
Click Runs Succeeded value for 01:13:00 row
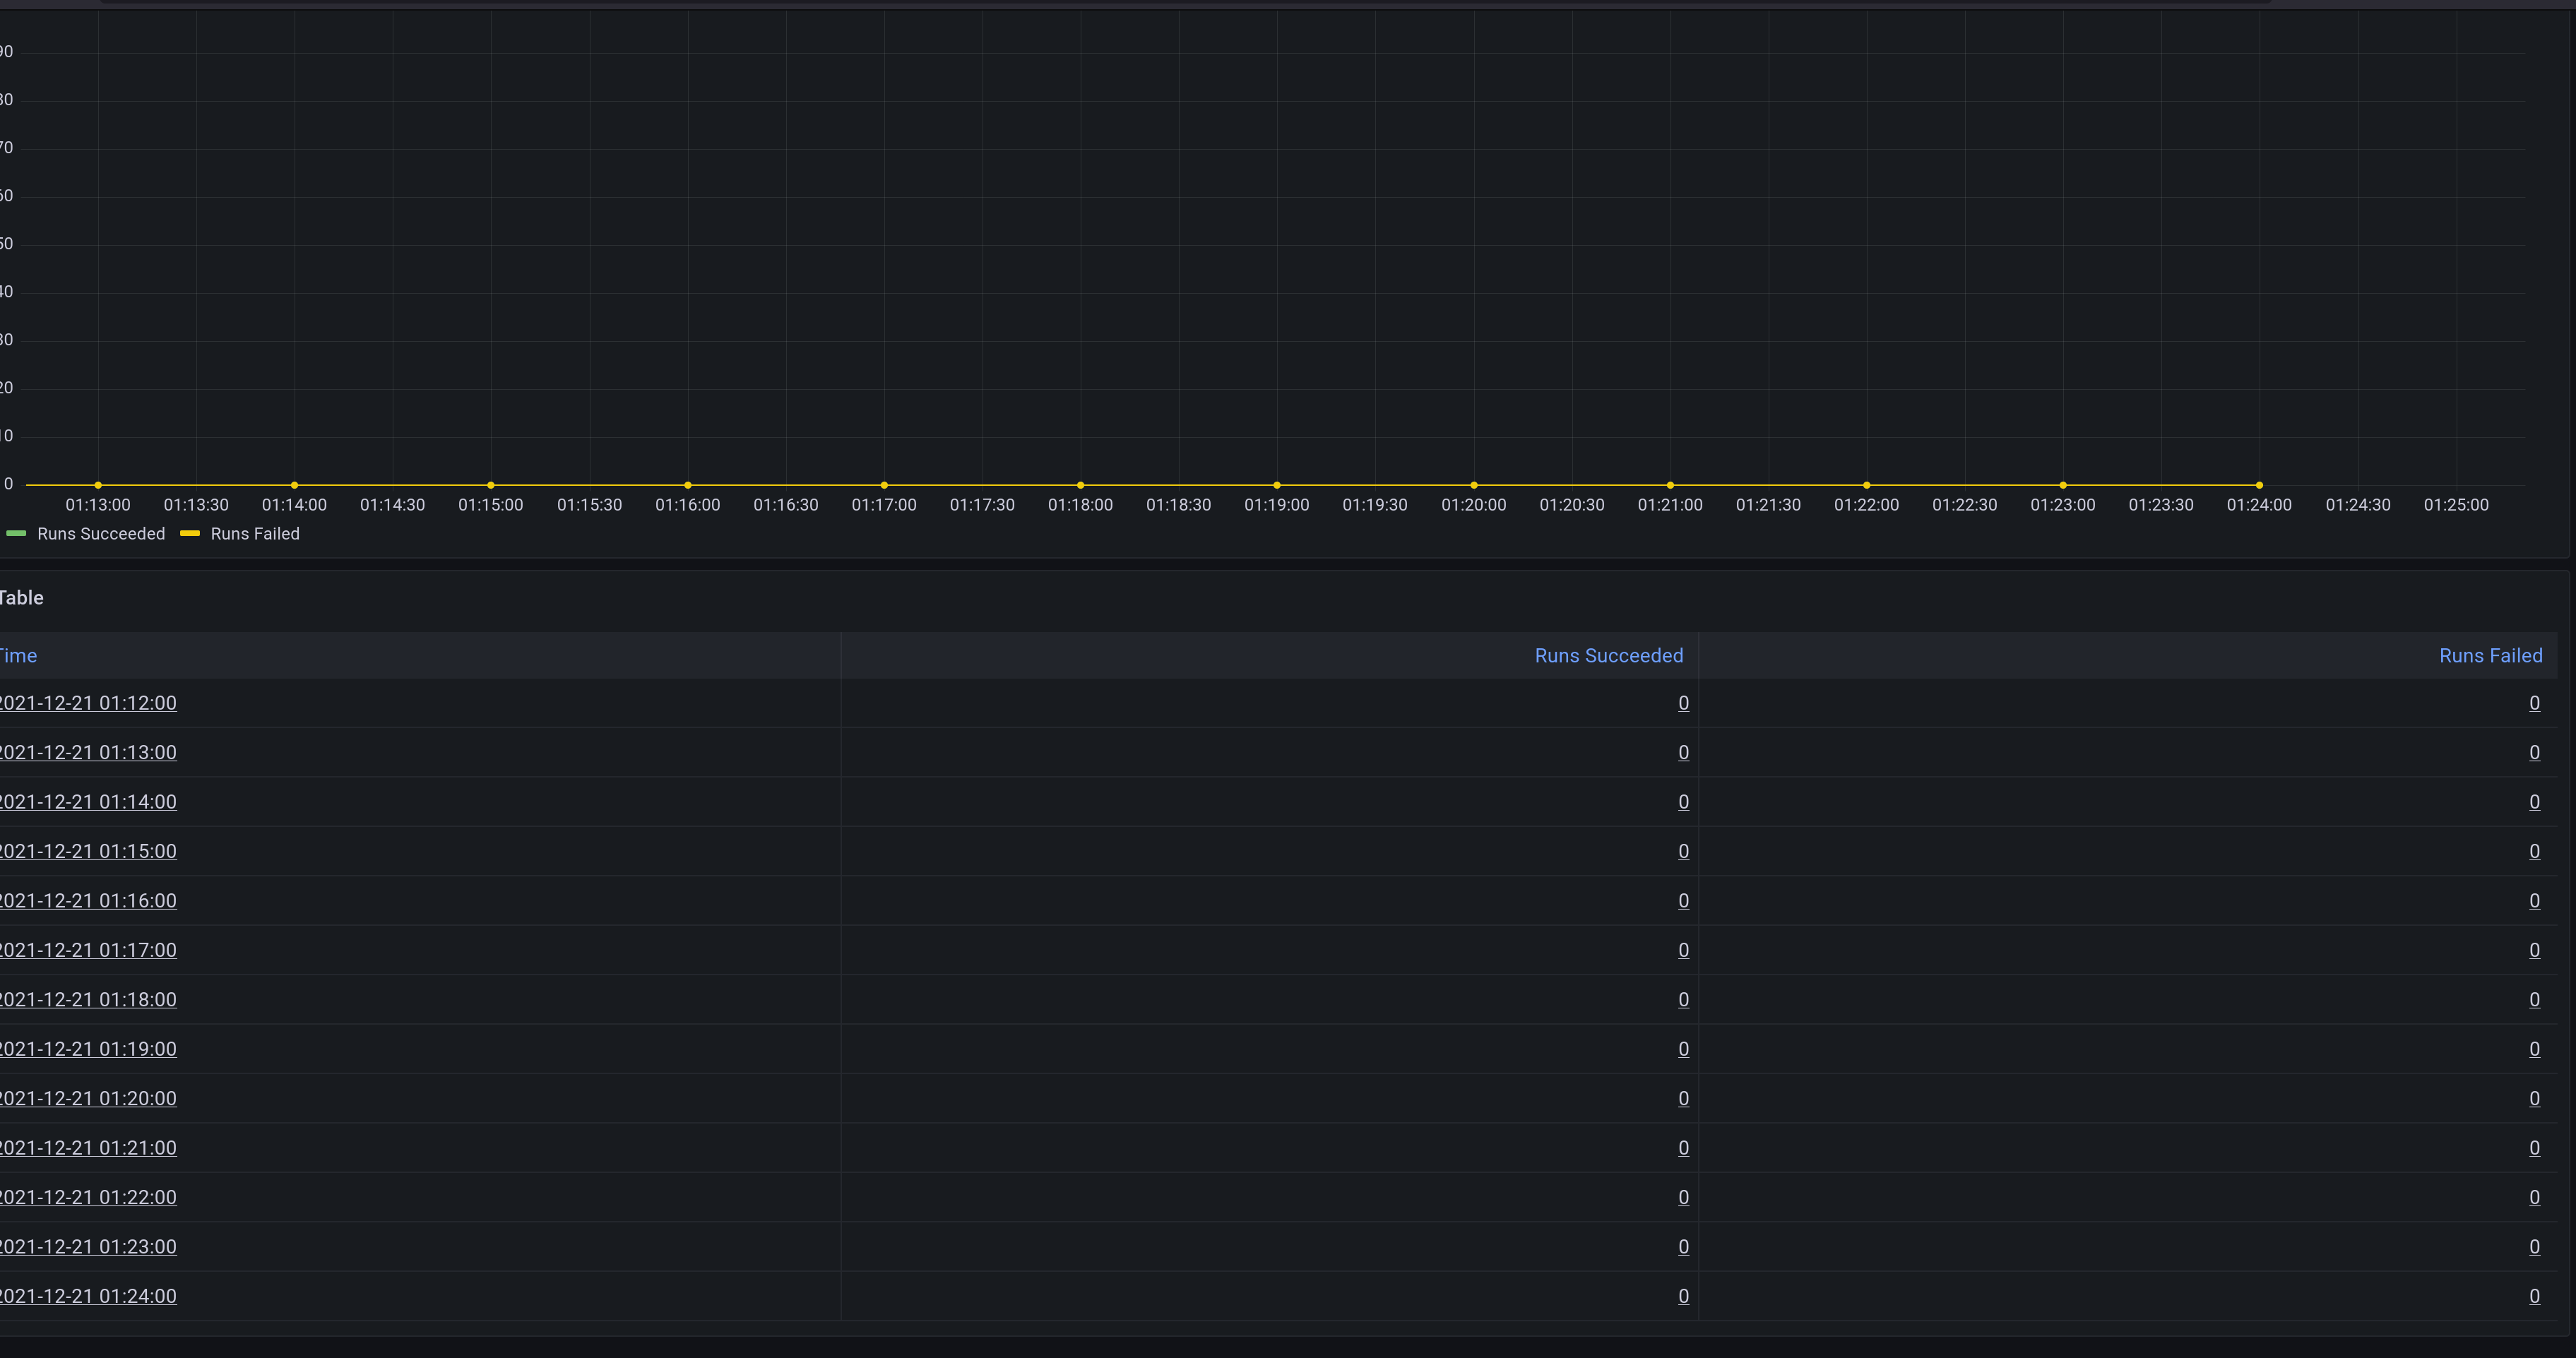pos(1683,753)
